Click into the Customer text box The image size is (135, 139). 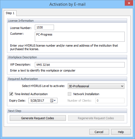coord(80,37)
